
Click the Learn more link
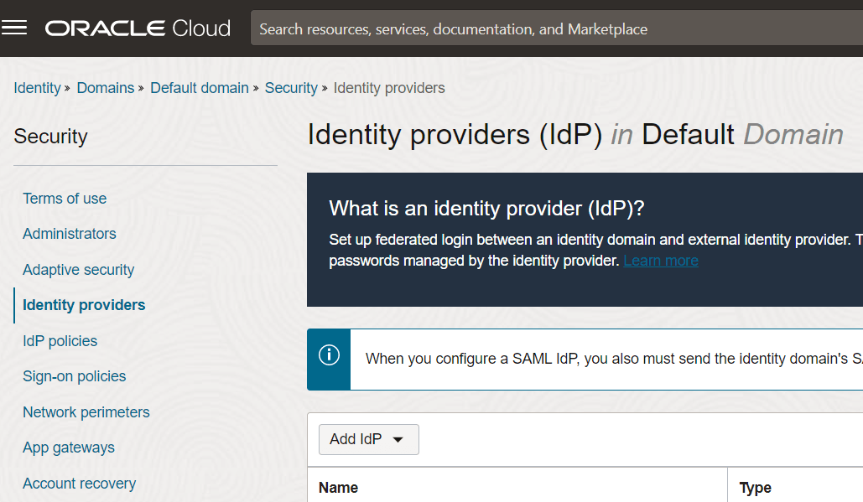pos(660,260)
